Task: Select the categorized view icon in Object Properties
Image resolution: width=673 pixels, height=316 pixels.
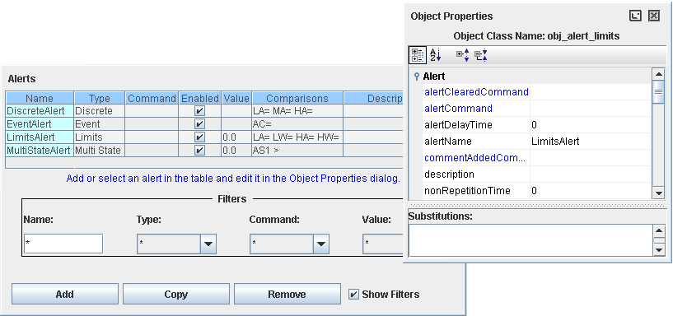Action: (418, 55)
